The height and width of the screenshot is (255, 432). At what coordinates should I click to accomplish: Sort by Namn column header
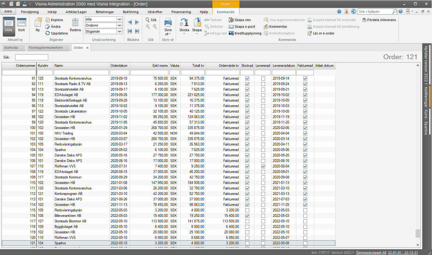[x=81, y=66]
